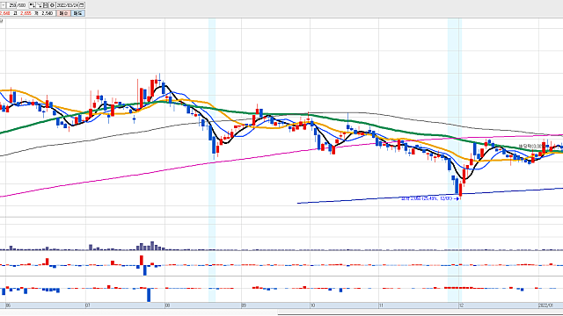Click the pink buy button in the toolbar
The image size is (563, 316).
click(63, 13)
